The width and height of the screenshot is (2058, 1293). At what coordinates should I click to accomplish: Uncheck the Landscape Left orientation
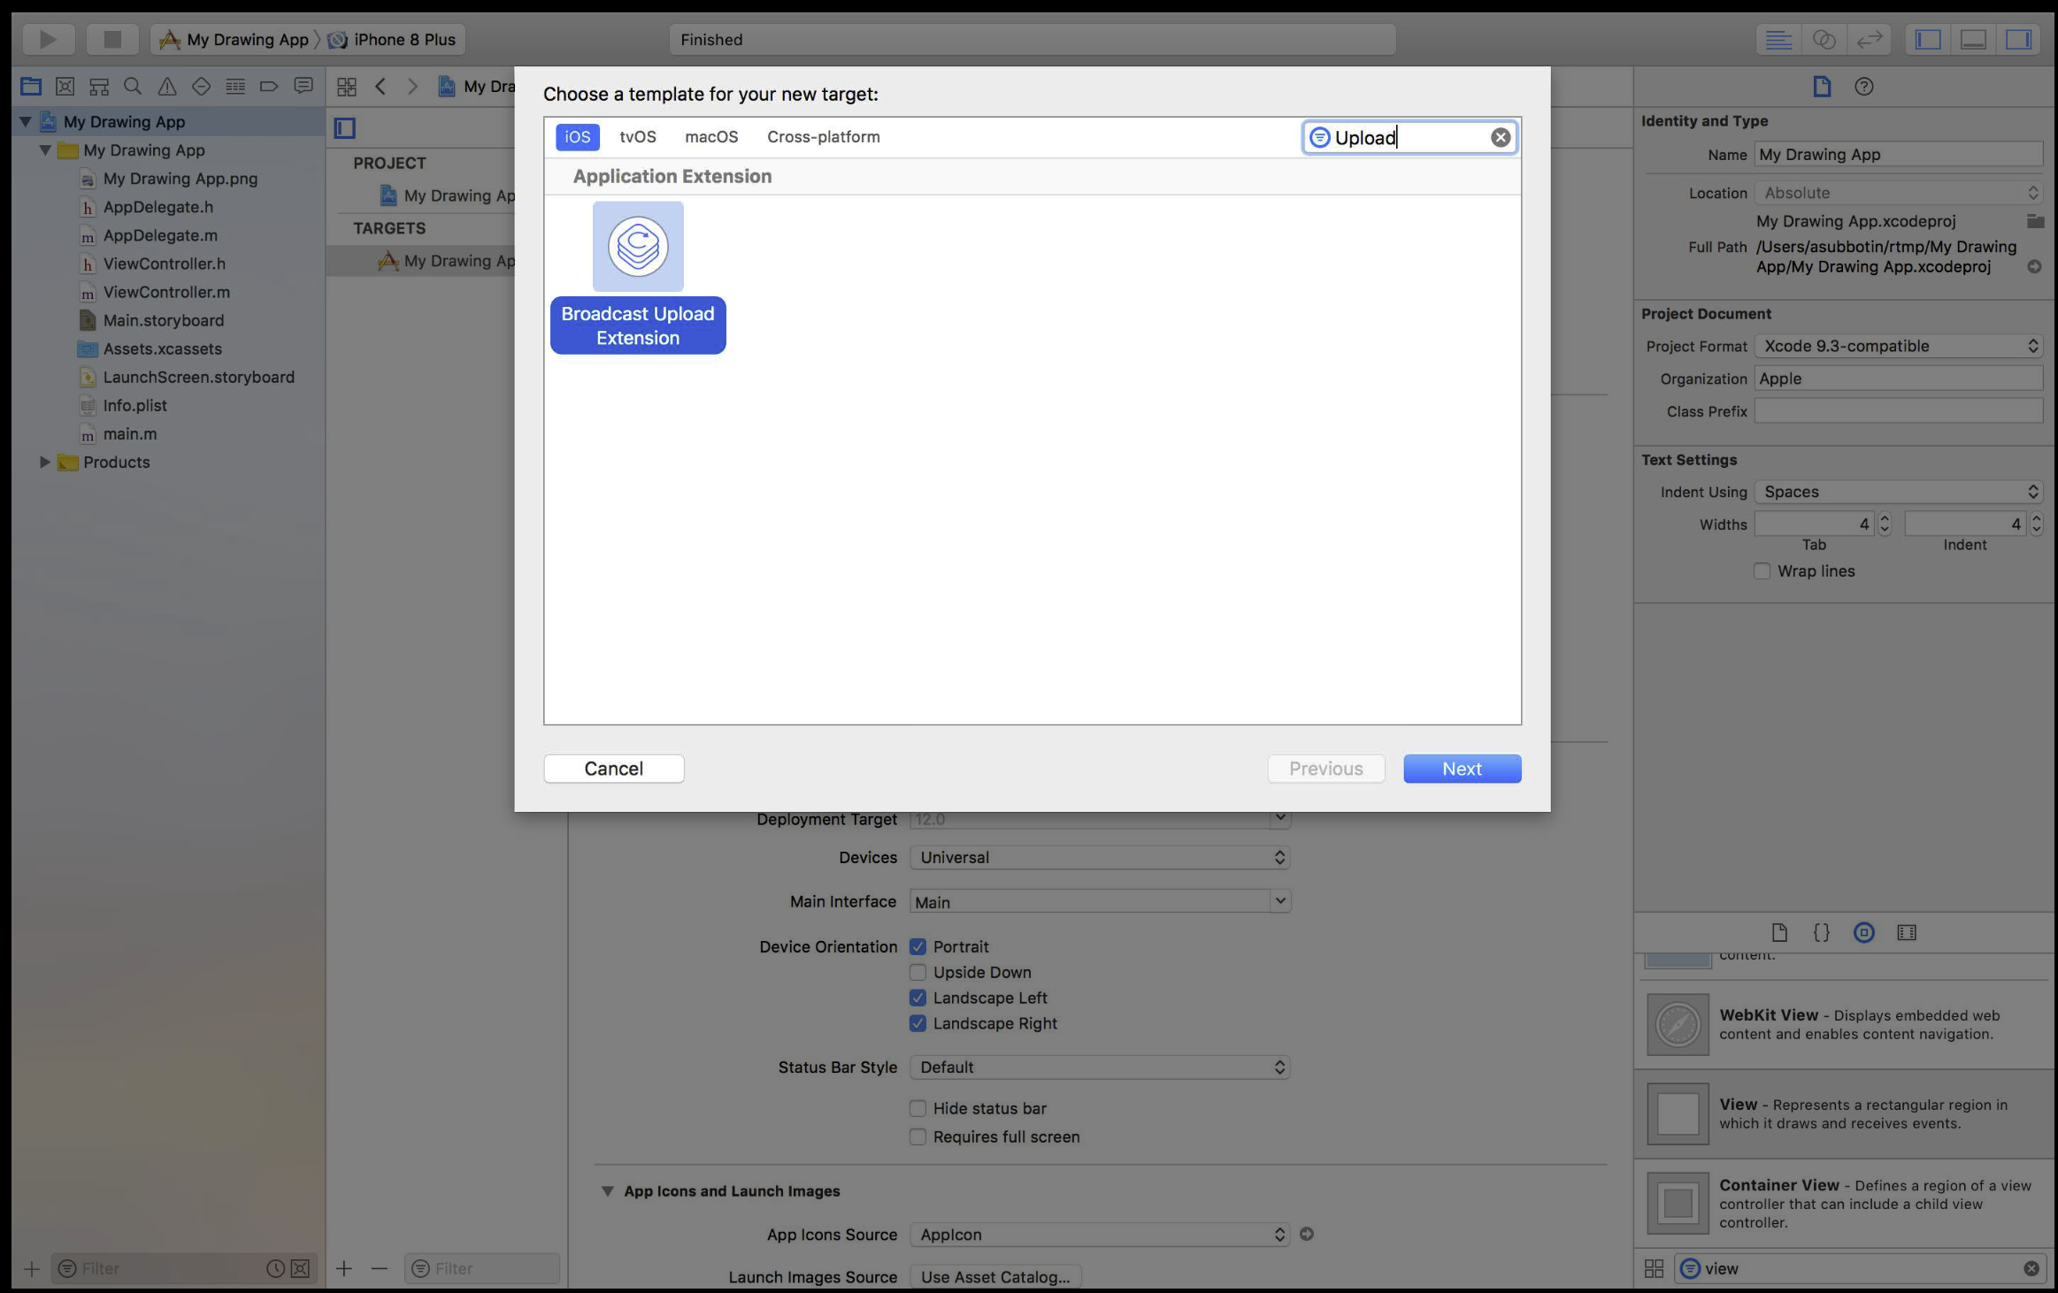tap(918, 998)
